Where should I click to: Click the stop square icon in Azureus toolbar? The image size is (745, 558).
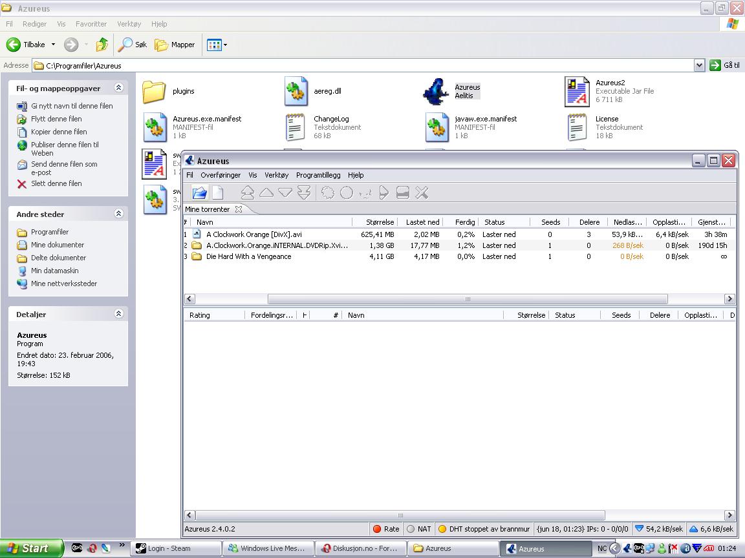[402, 192]
